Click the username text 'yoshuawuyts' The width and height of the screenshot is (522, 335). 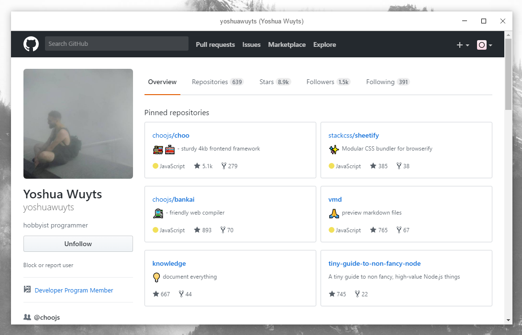[49, 207]
